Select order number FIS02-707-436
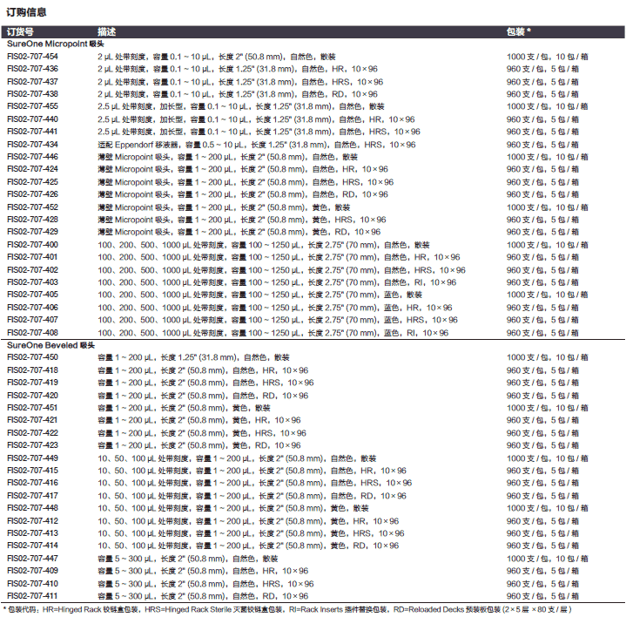626x617 pixels. (x=32, y=69)
